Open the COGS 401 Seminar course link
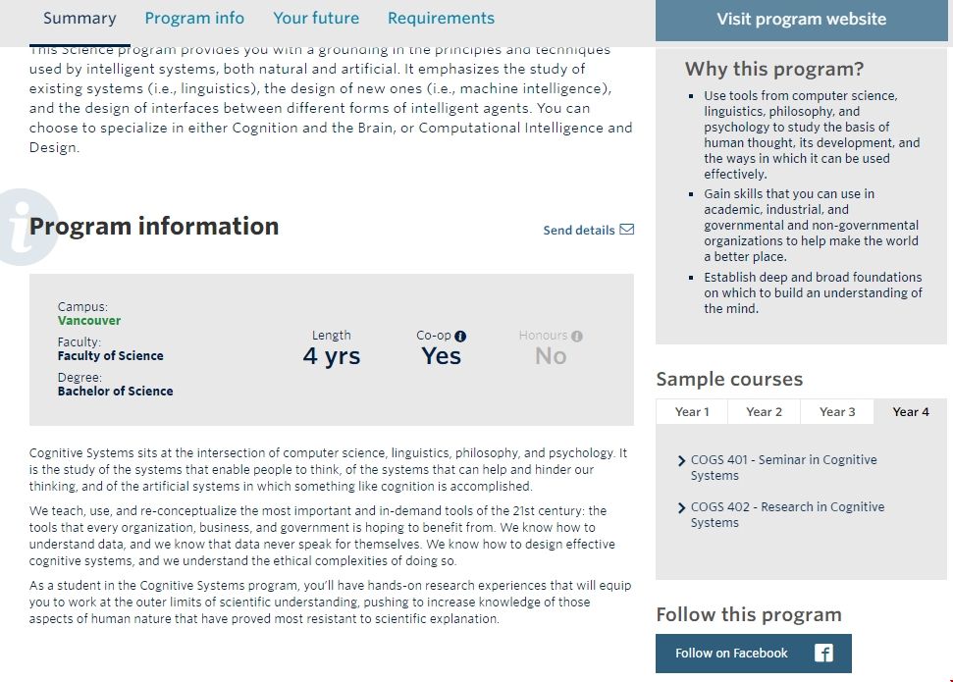The height and width of the screenshot is (682, 953). (783, 467)
